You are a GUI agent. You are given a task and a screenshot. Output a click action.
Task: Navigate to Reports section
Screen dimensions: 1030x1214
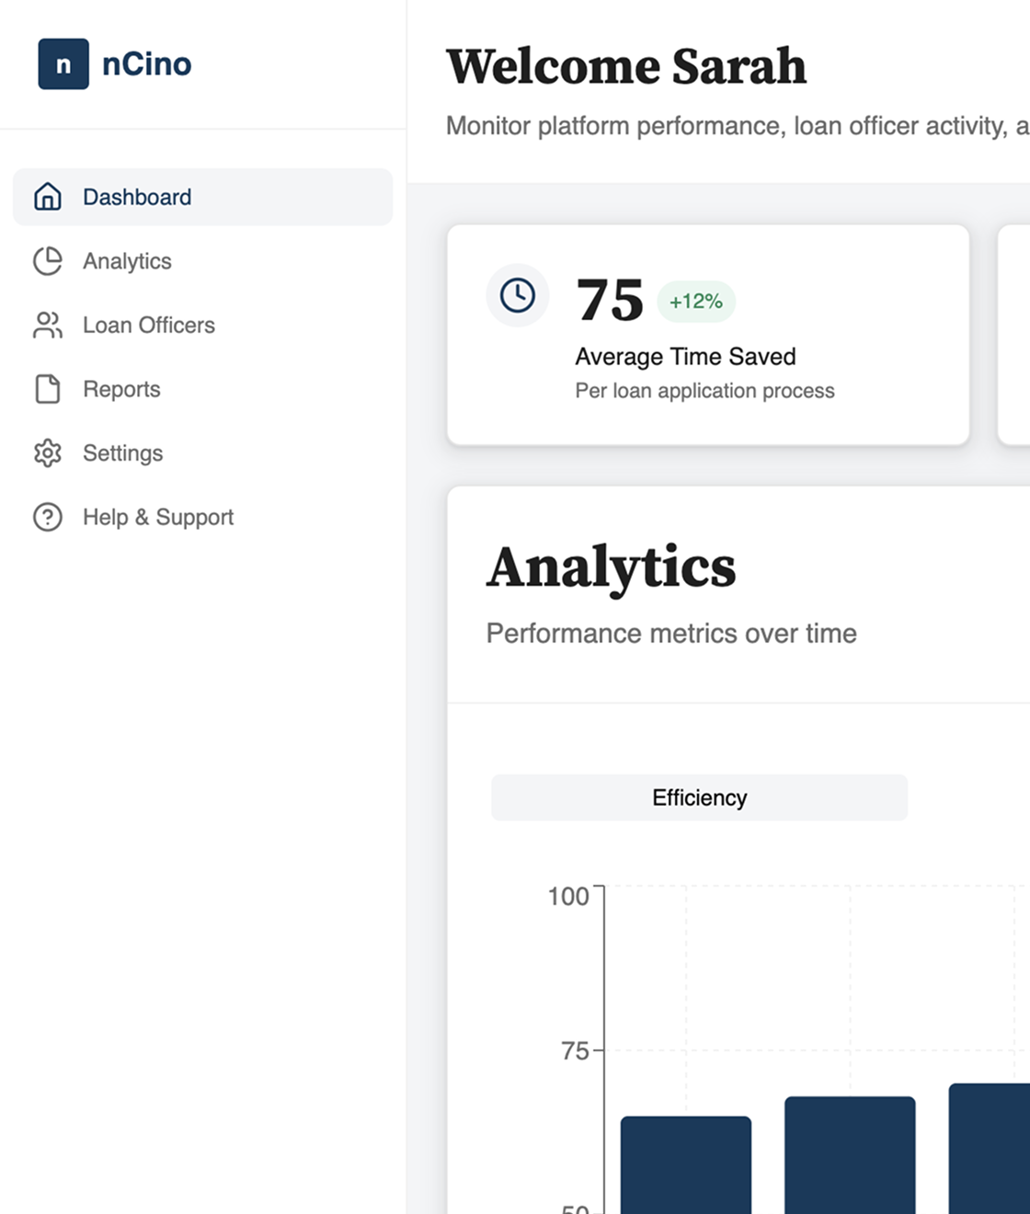121,389
